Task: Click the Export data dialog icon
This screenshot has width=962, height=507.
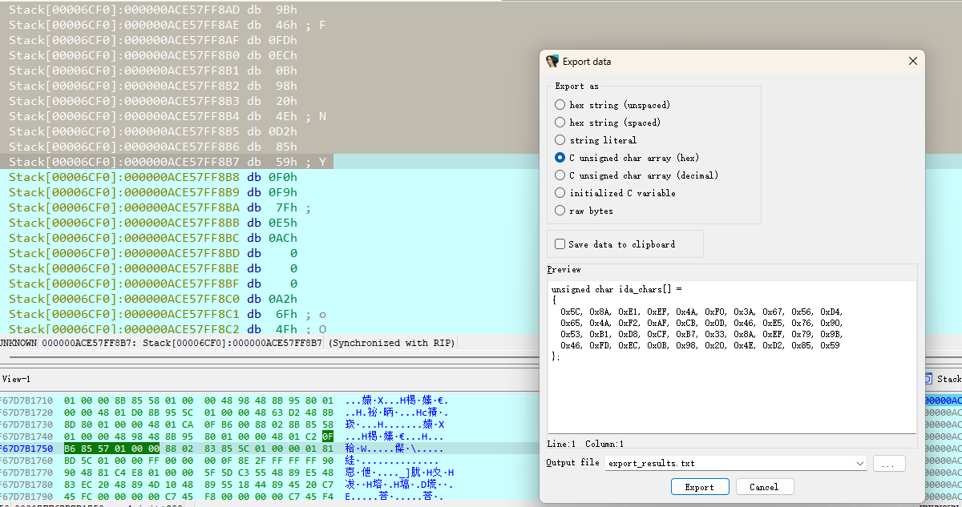Action: [552, 62]
